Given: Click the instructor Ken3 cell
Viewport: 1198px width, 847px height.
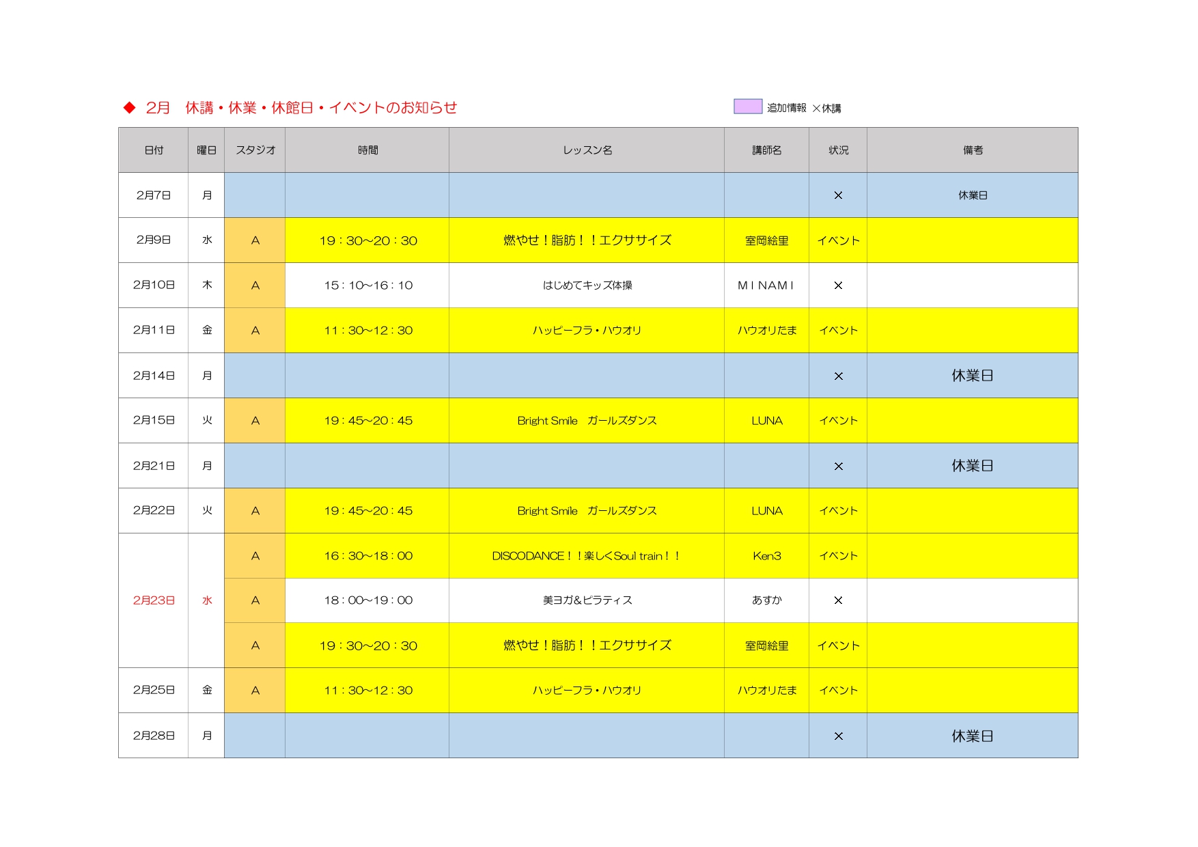Looking at the screenshot, I should (767, 556).
